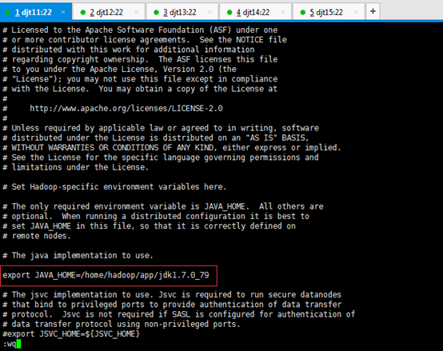The width and height of the screenshot is (443, 351).
Task: Click the green status dot on djt11:22
Action: 8,12
